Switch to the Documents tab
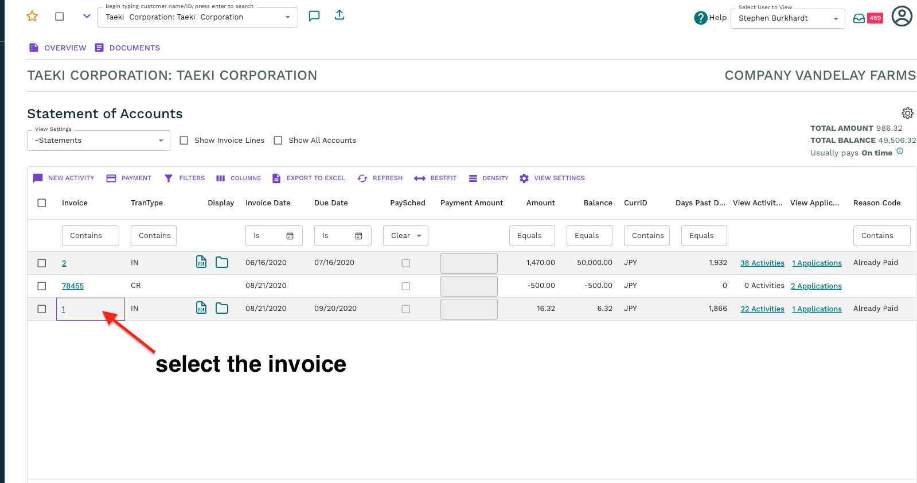 click(x=127, y=48)
